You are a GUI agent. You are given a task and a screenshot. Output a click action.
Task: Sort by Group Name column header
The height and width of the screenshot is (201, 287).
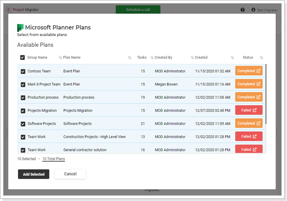37,58
